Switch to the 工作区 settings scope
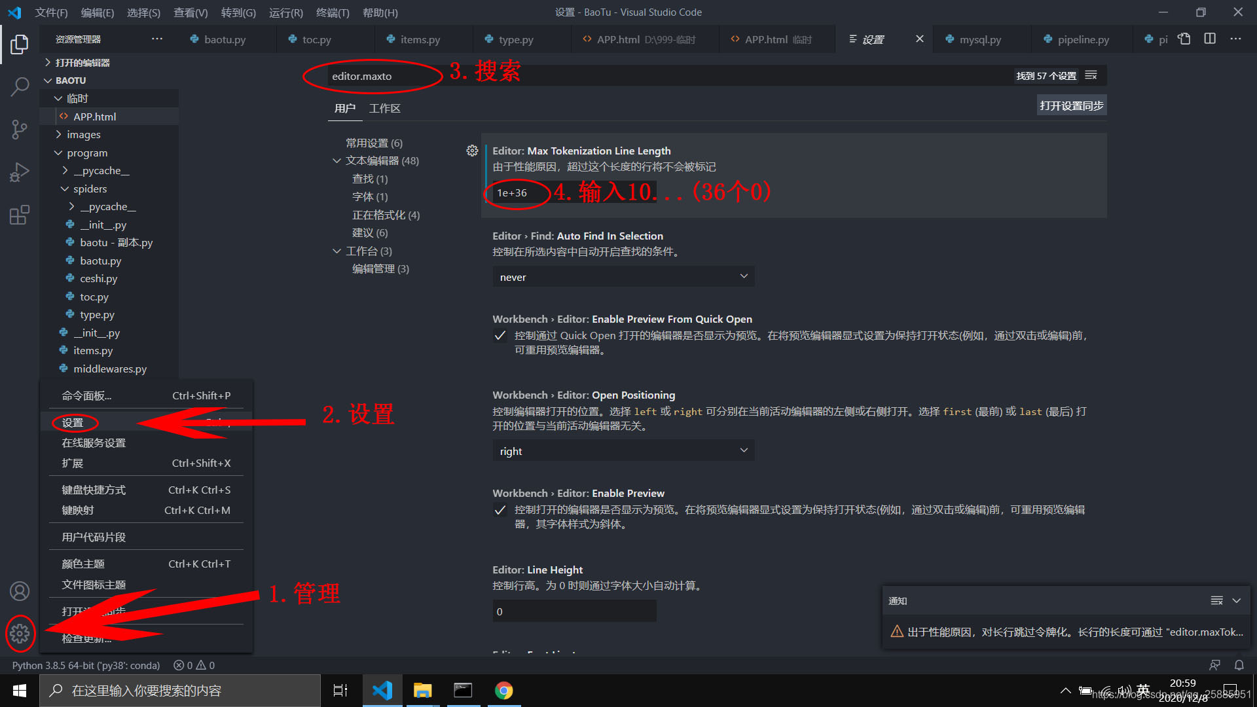 point(384,108)
